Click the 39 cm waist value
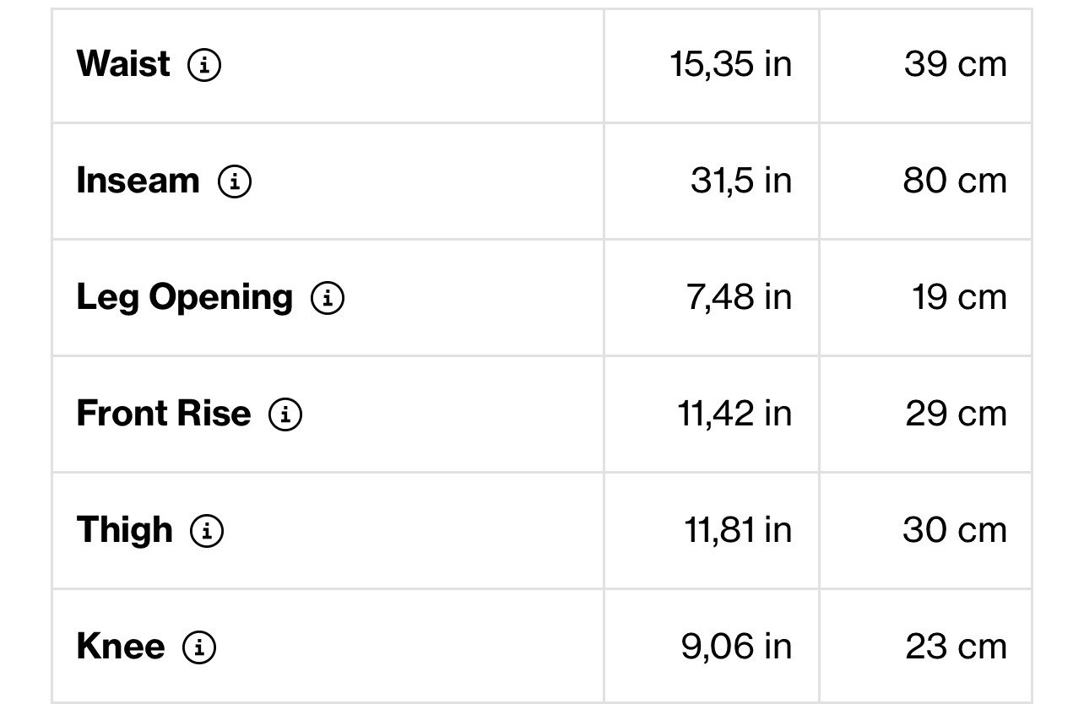1084x704 pixels. 956,64
